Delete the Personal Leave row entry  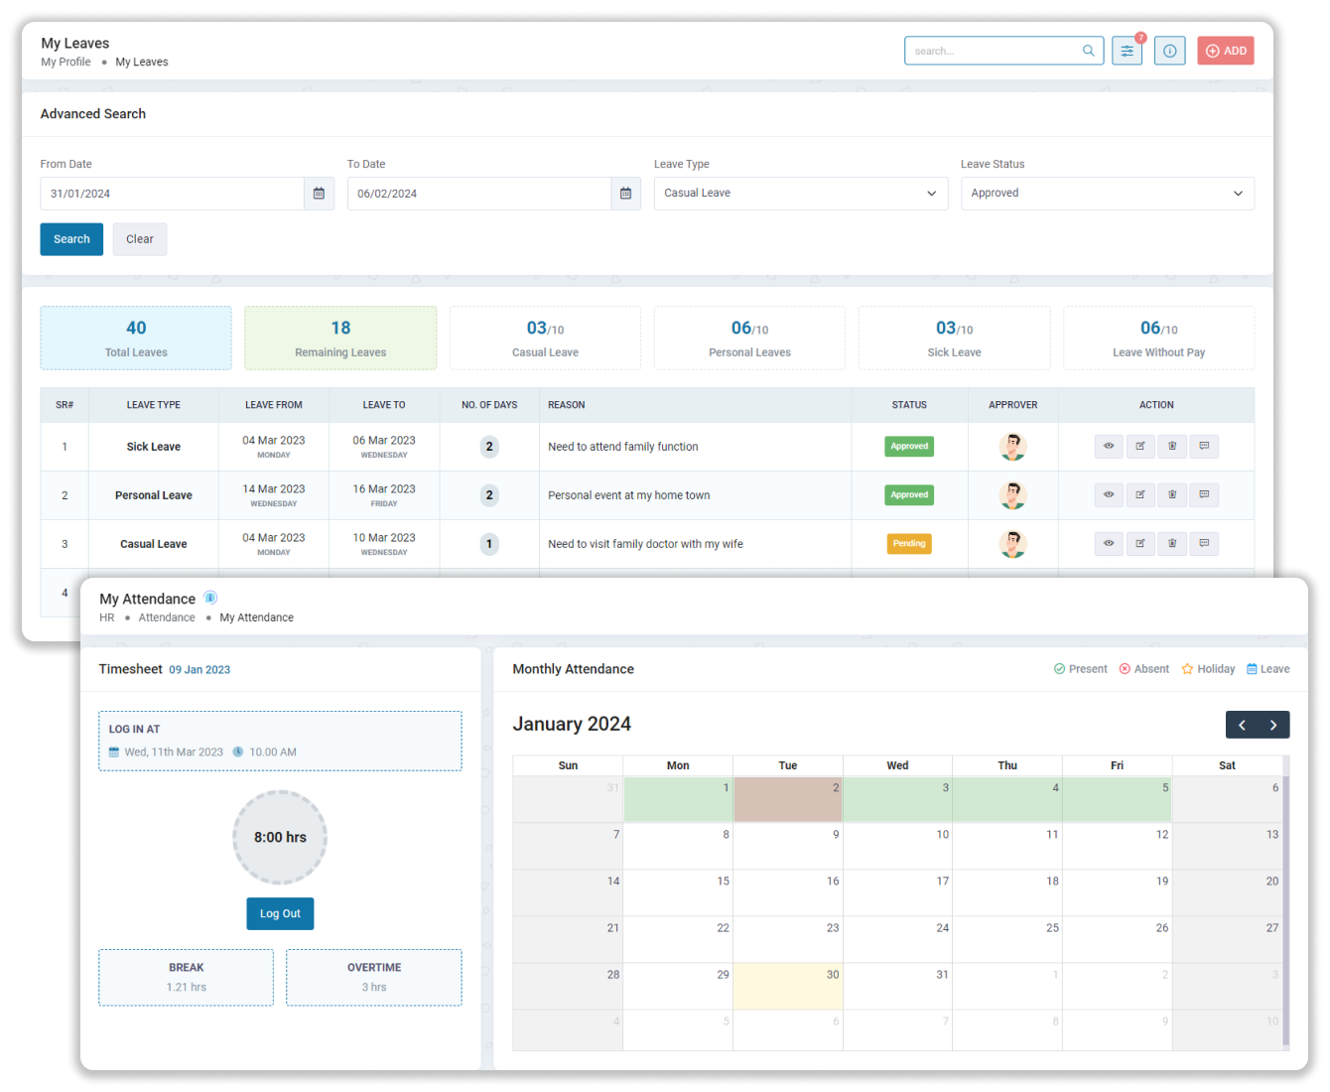1172,495
